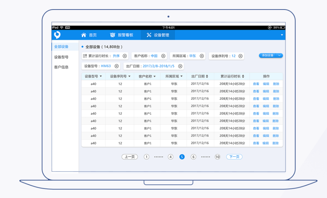327x198 pixels.
Task: Open the 所属区域 column filter dropdown
Action: point(181,76)
